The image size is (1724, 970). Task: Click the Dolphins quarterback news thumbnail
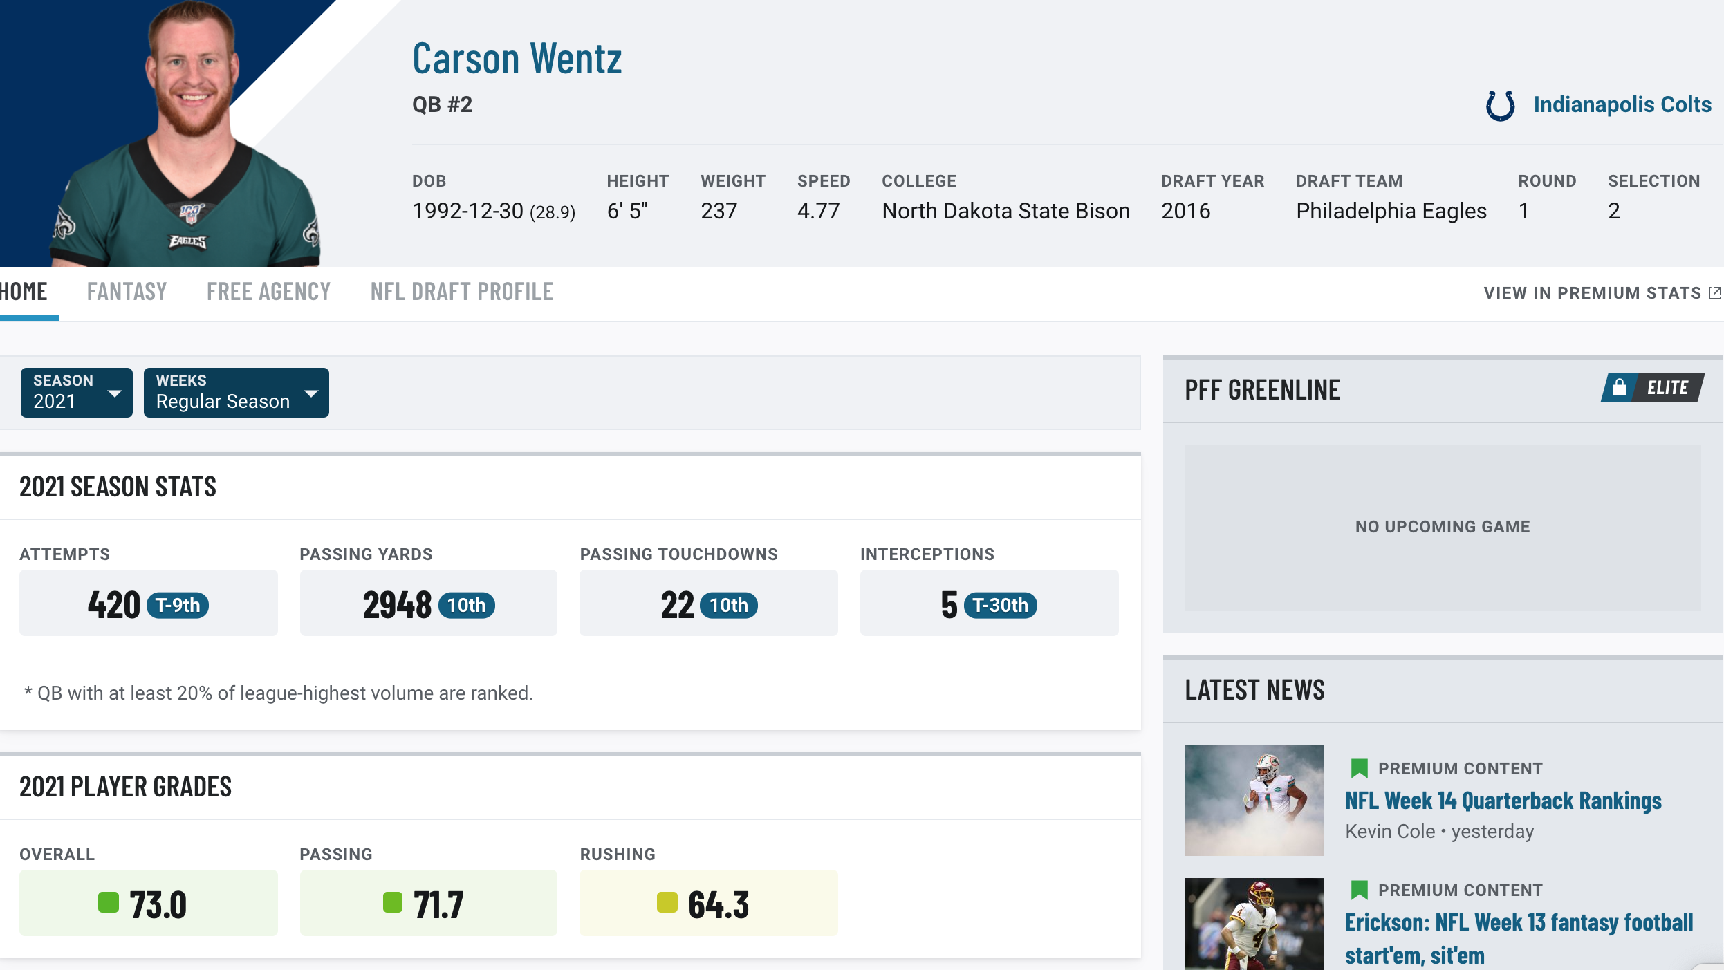[x=1254, y=800]
